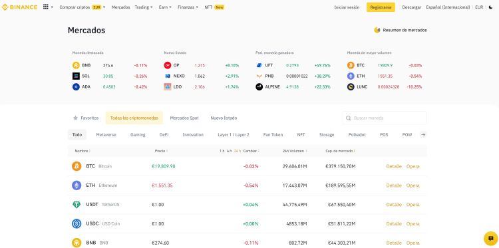Click the ALPINE coin icon

(259, 87)
